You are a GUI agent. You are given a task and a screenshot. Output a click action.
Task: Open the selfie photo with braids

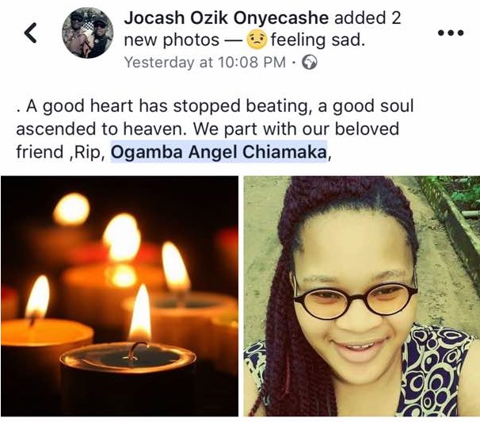tap(362, 296)
